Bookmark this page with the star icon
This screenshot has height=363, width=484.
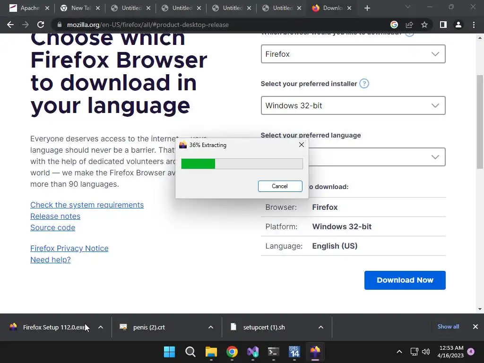[x=424, y=25]
